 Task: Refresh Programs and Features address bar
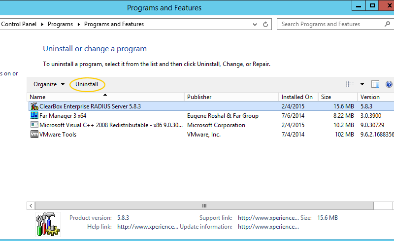click(x=265, y=24)
